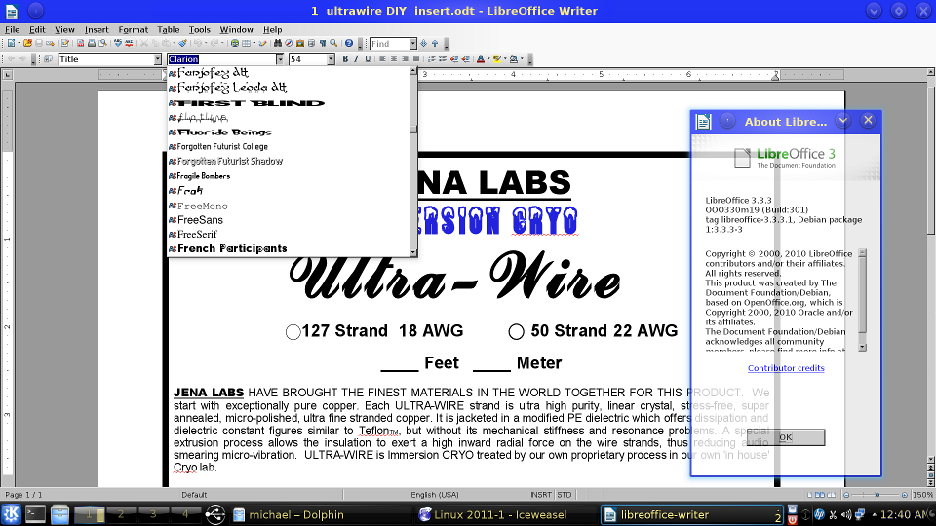The width and height of the screenshot is (936, 526).
Task: Click the Hyperlink globe icon
Action: (235, 43)
